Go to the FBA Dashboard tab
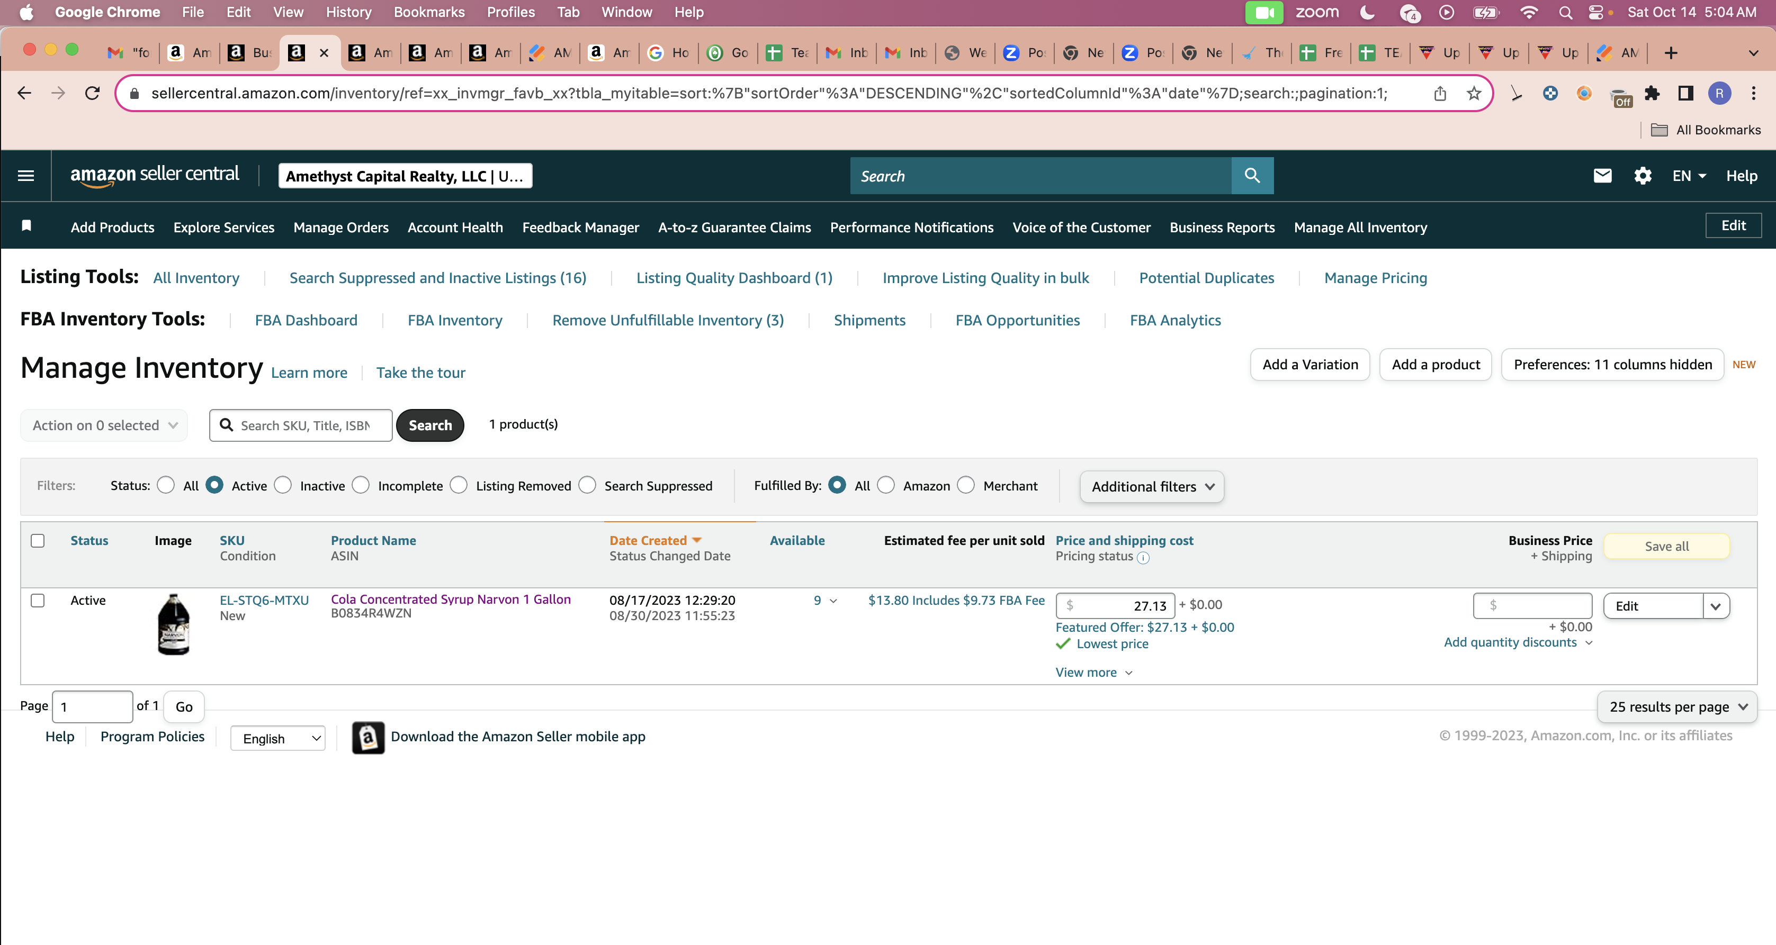The width and height of the screenshot is (1776, 945). 306,320
